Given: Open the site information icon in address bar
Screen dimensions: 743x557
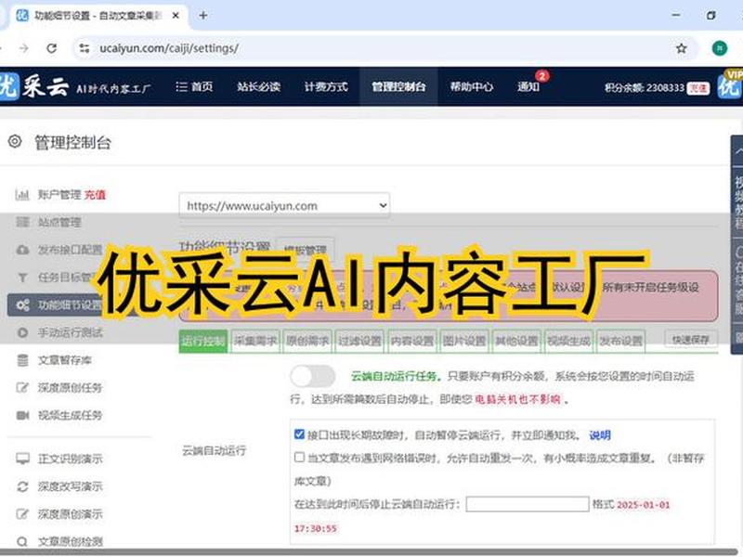Looking at the screenshot, I should tap(85, 48).
